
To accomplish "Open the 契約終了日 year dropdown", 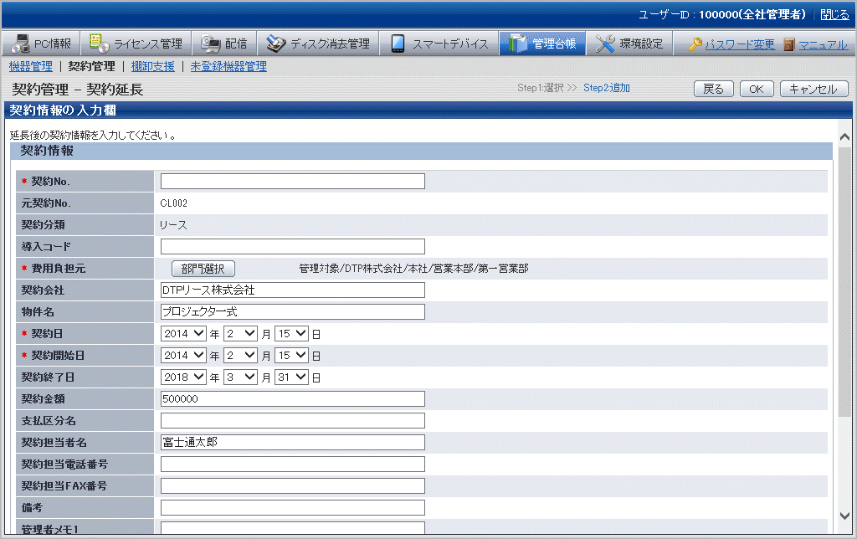I will (183, 377).
